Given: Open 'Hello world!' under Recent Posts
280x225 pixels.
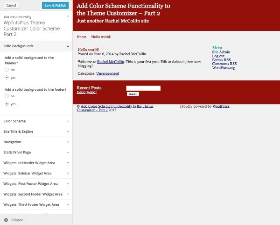Looking at the screenshot, I should [87, 92].
